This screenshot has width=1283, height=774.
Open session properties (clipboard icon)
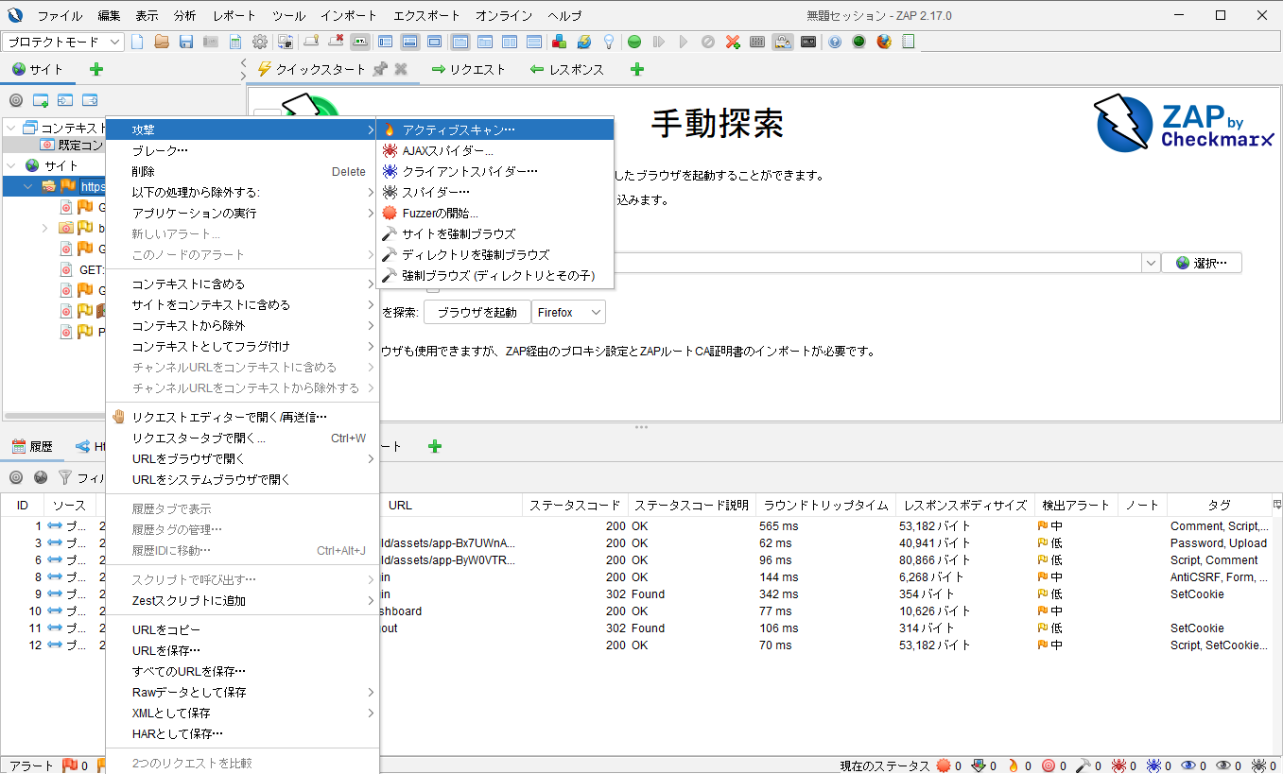235,42
